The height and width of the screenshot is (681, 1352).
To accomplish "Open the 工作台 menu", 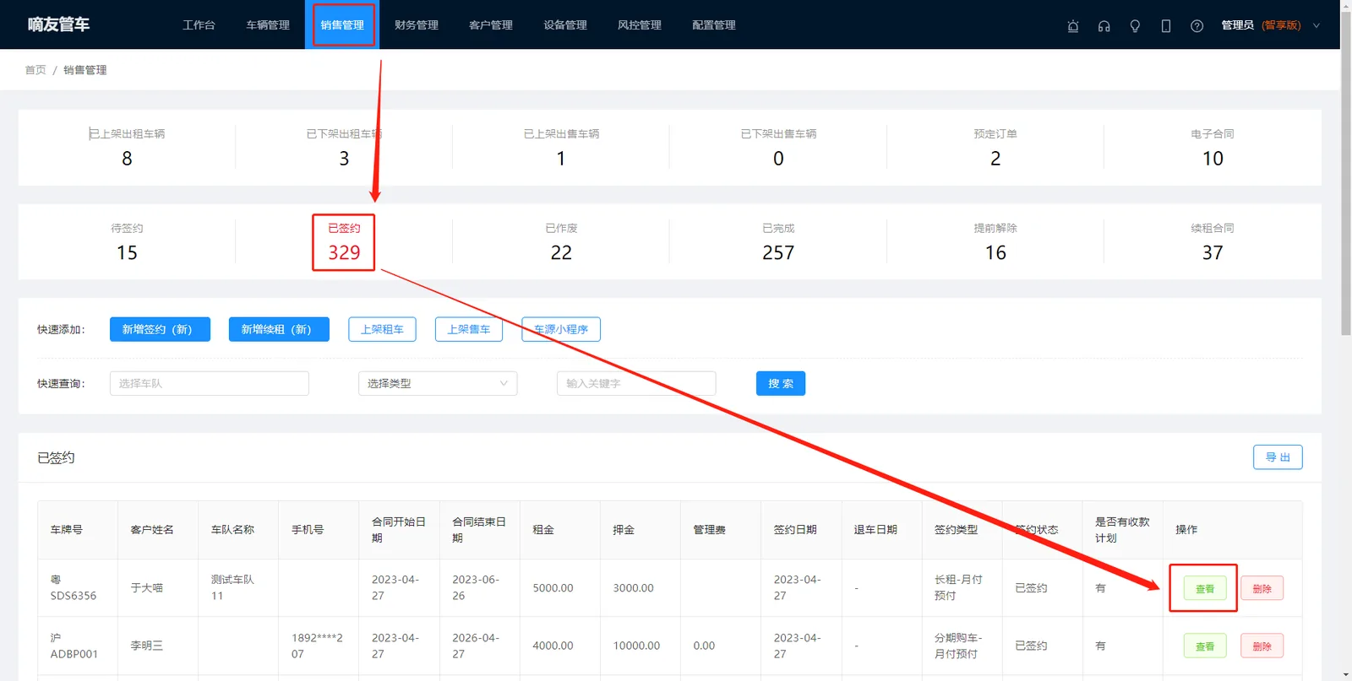I will point(199,25).
